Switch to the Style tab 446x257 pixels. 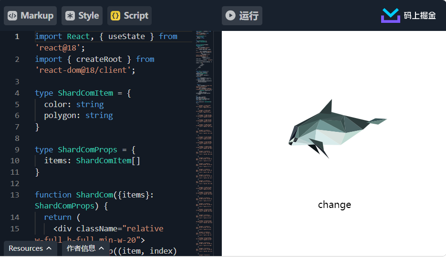[82, 16]
